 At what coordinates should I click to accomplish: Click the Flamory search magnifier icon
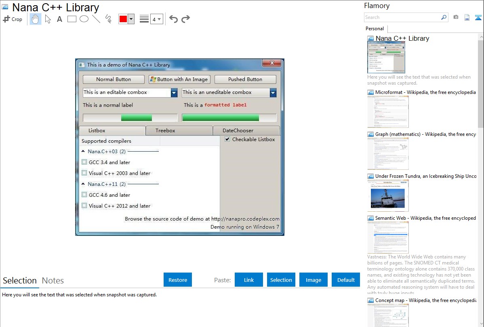tap(444, 17)
